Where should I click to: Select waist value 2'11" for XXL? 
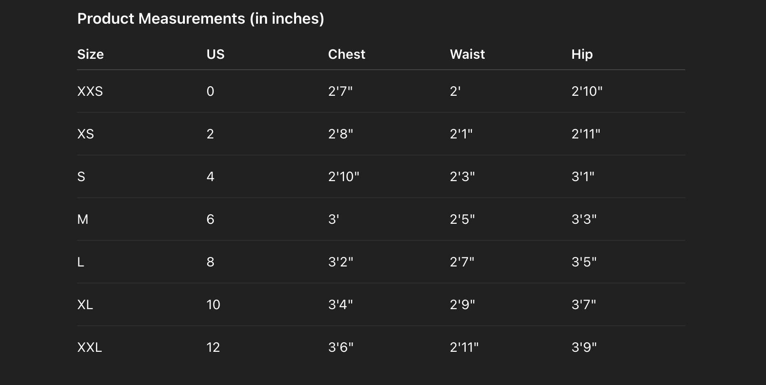[464, 347]
